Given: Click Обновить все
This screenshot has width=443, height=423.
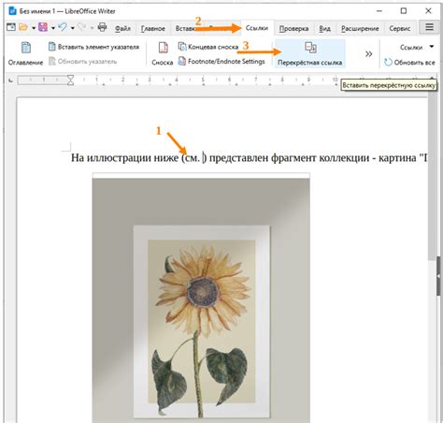Looking at the screenshot, I should [409, 62].
